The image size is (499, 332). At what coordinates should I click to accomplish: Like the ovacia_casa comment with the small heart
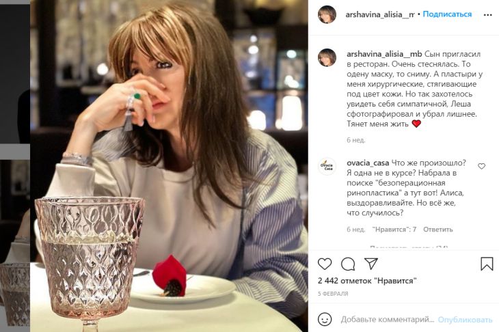[482, 166]
